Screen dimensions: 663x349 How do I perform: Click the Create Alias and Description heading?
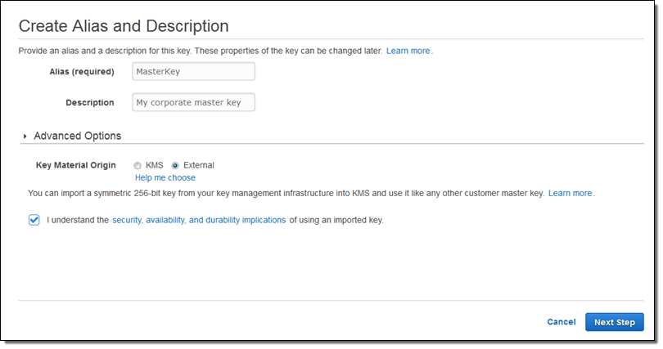(124, 26)
